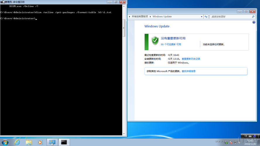The image size is (260, 146).
Task: Click the 今天 16:43 last check time
Action: point(173,55)
